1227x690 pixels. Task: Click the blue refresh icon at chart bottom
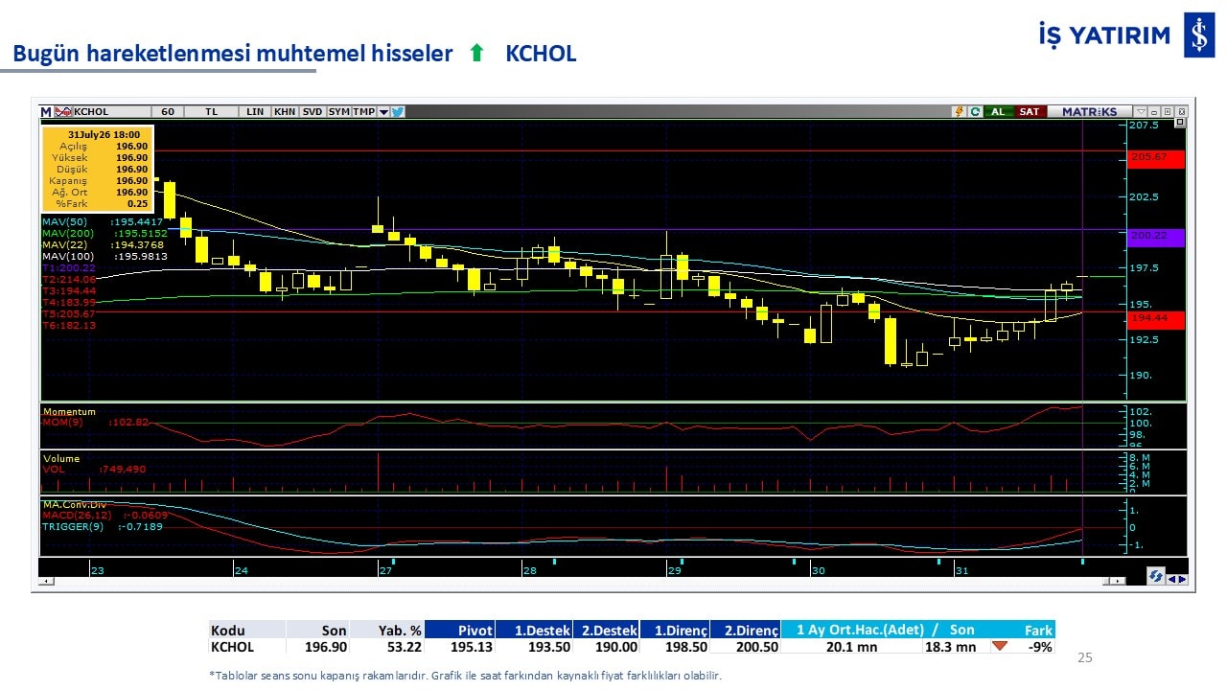pyautogui.click(x=1156, y=576)
